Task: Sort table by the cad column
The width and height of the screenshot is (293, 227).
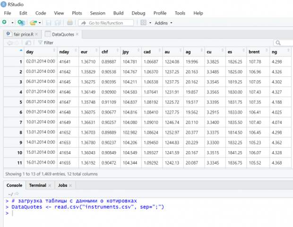Action: tap(152, 52)
